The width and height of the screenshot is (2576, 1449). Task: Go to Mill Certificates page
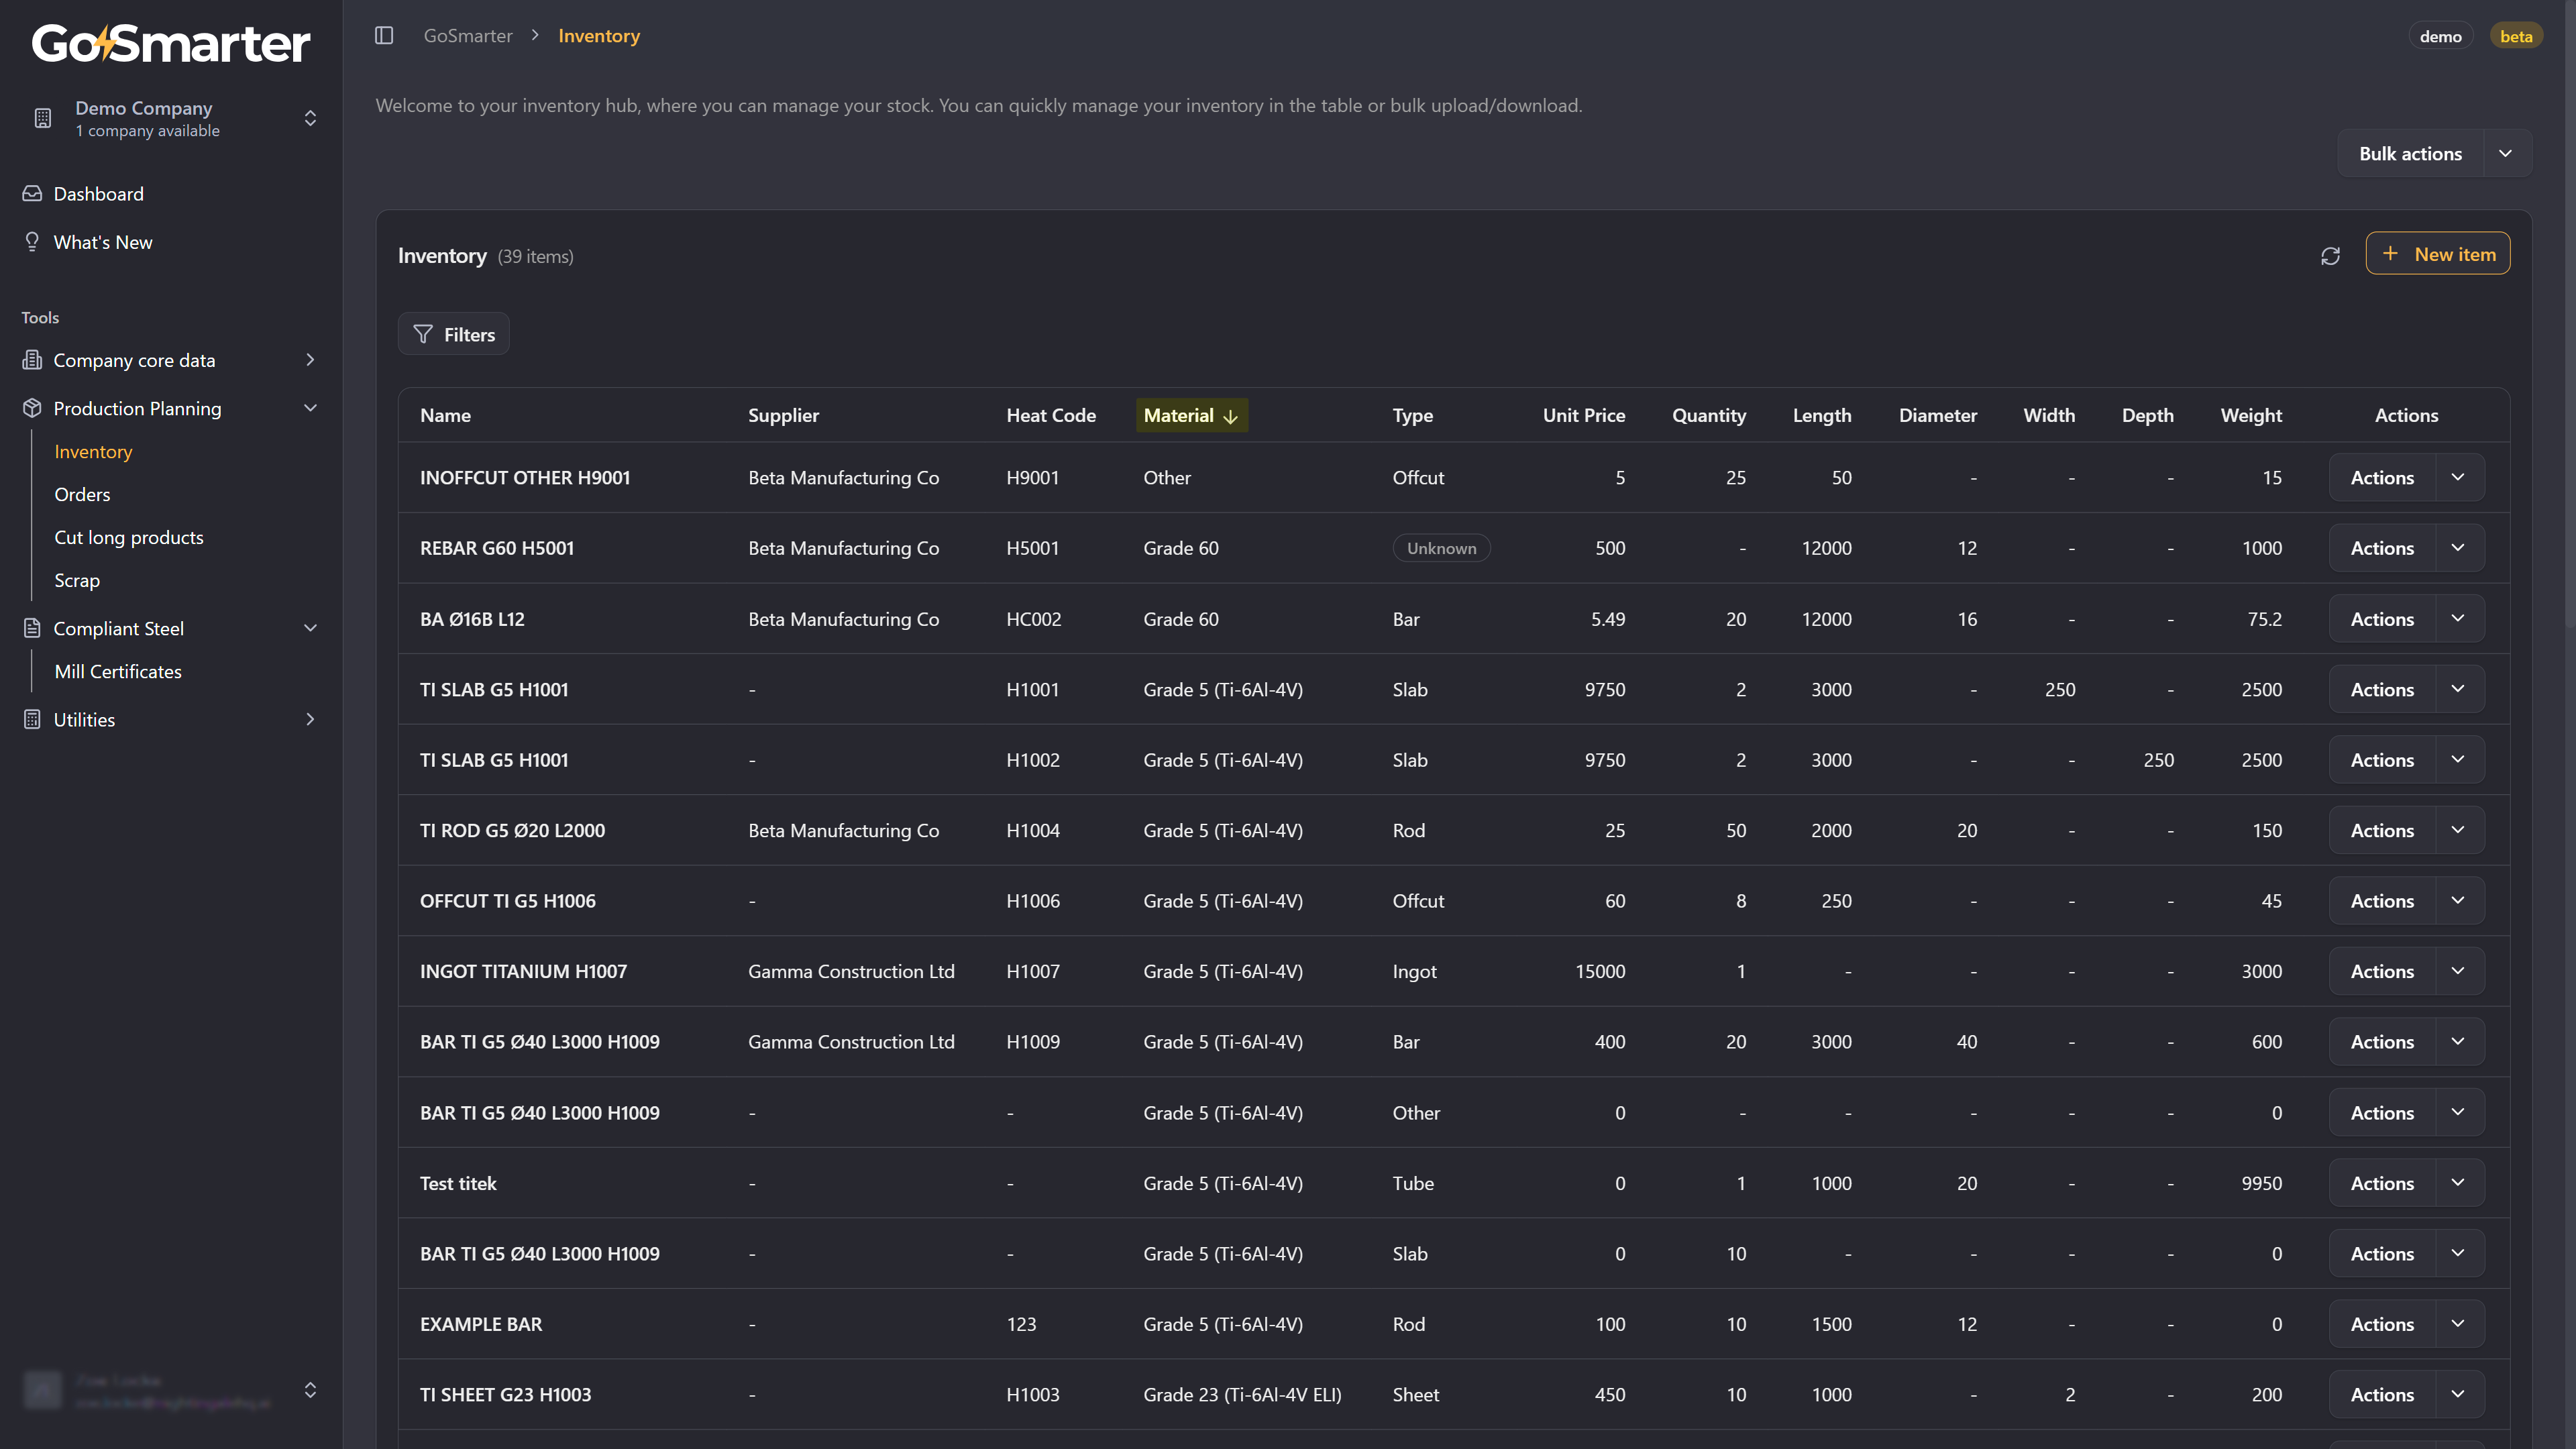118,671
